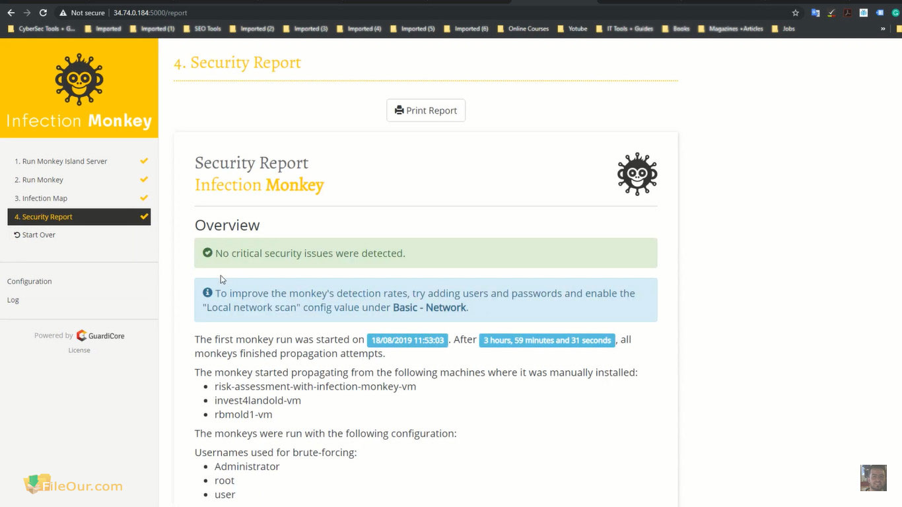Click the Basic - Network config link
Image resolution: width=902 pixels, height=507 pixels.
click(429, 308)
